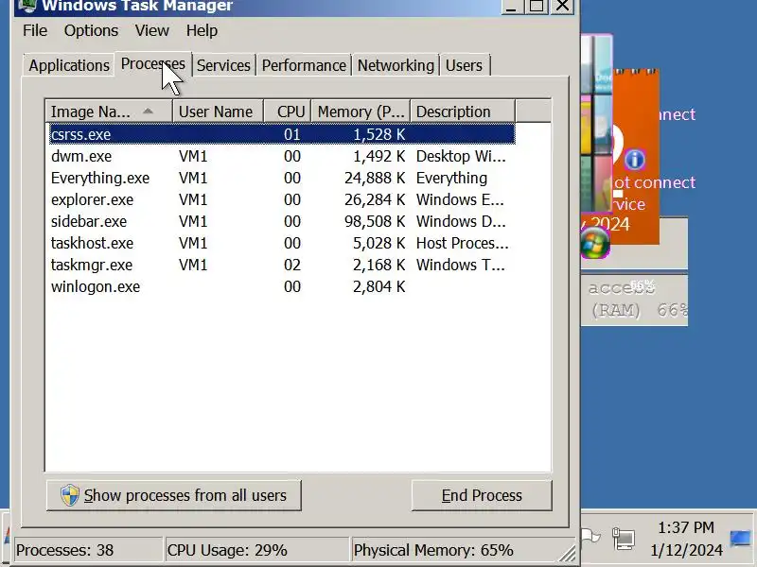The width and height of the screenshot is (757, 567).
Task: Click the UAC shield icon on button
Action: point(69,495)
